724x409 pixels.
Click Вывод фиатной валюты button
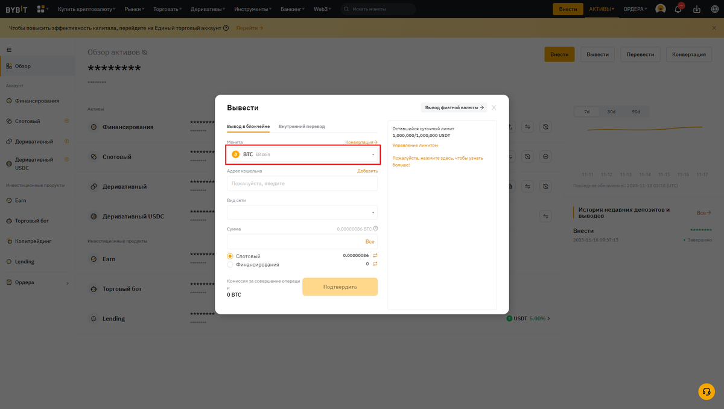point(454,107)
